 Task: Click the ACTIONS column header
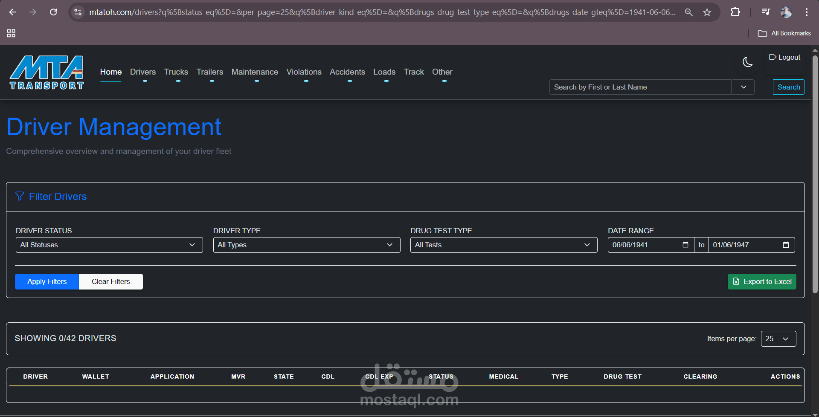pyautogui.click(x=785, y=376)
